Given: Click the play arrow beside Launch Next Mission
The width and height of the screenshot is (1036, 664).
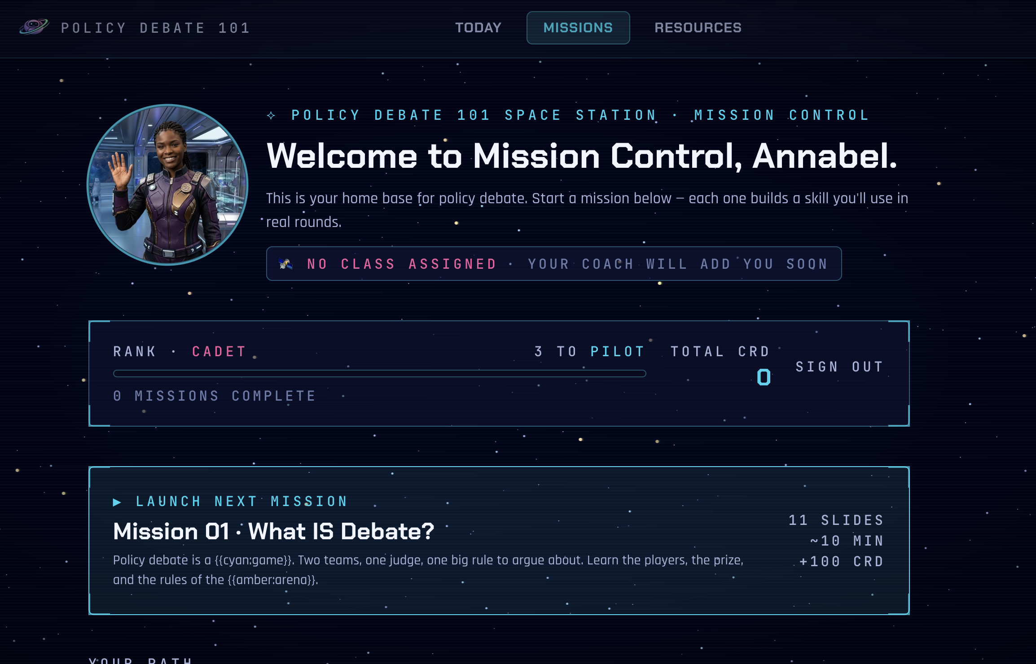Looking at the screenshot, I should click(117, 502).
